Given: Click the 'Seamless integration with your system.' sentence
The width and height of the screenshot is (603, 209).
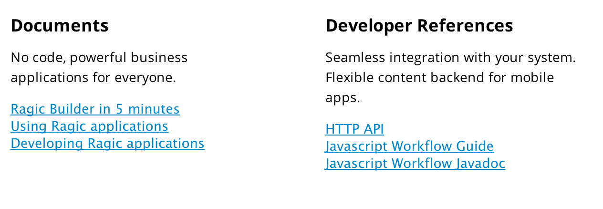Looking at the screenshot, I should click(x=451, y=58).
